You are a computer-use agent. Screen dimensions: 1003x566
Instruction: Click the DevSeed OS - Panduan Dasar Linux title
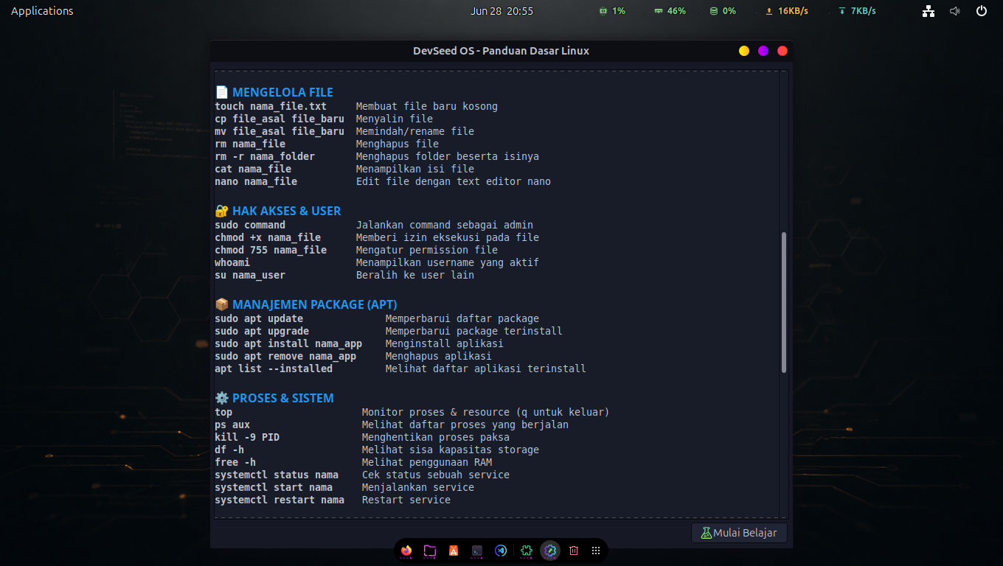502,51
